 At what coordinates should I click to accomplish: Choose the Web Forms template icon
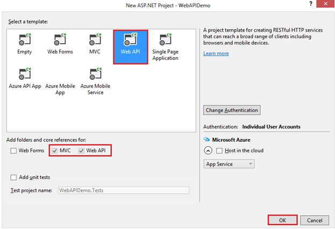click(x=60, y=40)
